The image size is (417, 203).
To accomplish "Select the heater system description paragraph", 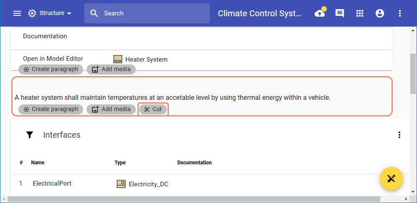I will (x=172, y=98).
